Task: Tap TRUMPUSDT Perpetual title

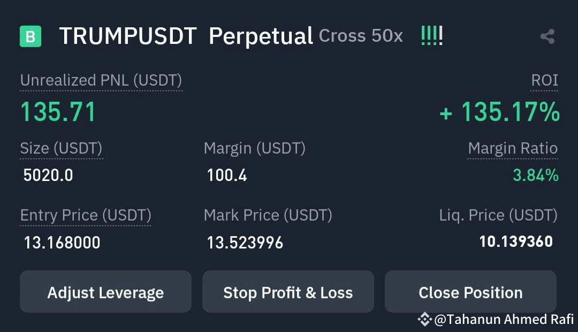Action: point(186,36)
